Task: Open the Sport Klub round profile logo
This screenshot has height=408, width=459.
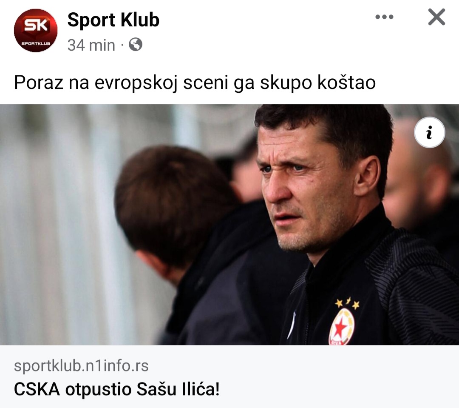Action: pos(36,31)
